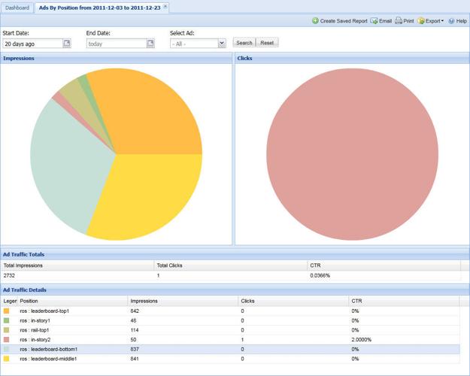Screen dimensions: 470x376
Task: Select the Ads By Position tab
Action: [99, 8]
